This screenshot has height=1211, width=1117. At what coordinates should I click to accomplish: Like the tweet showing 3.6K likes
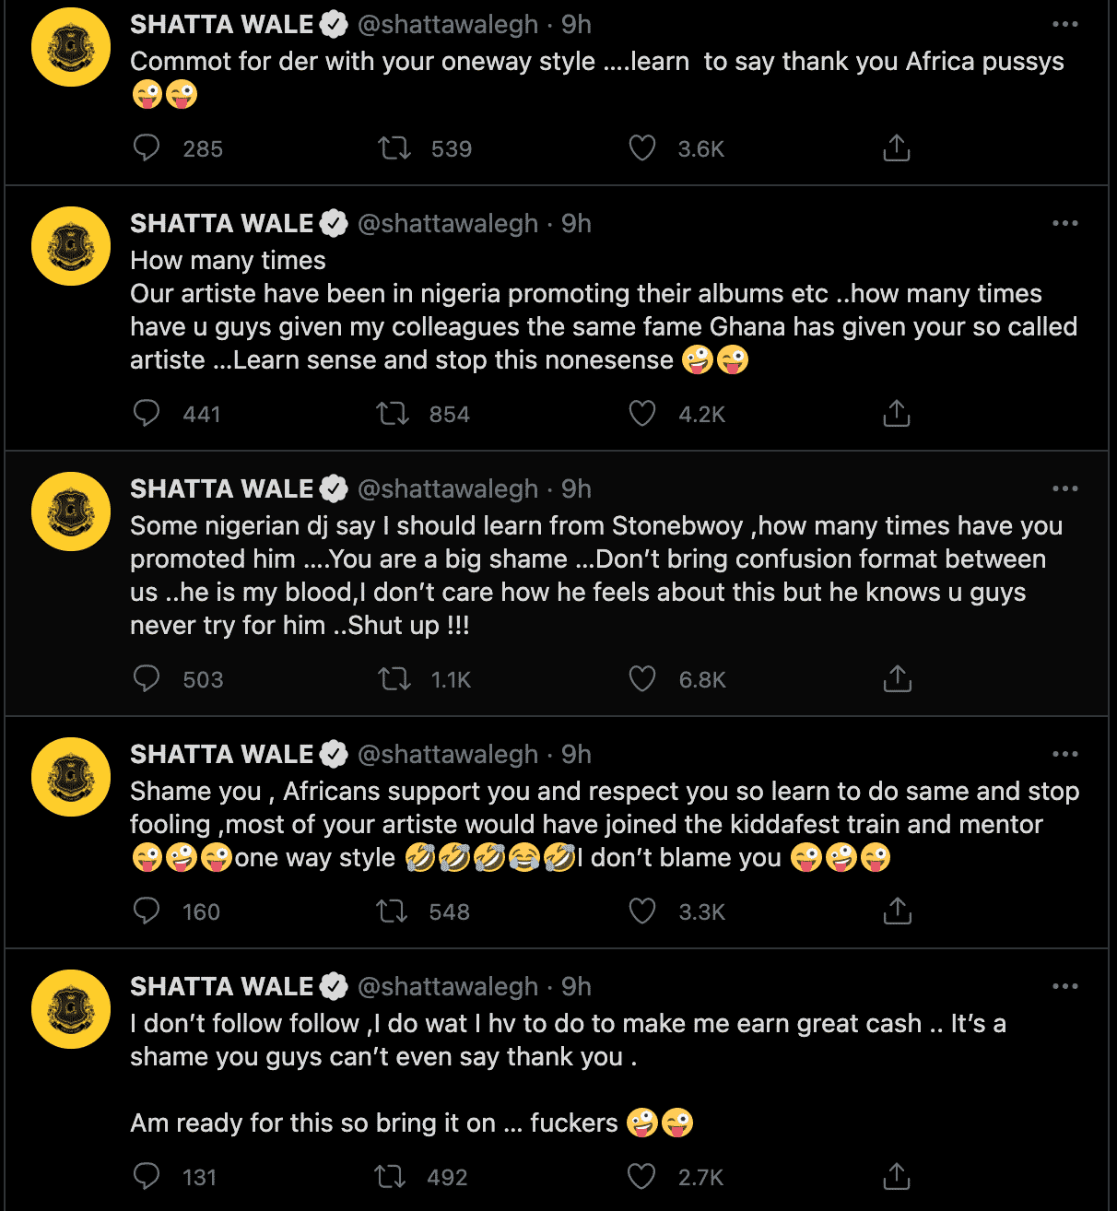(642, 147)
